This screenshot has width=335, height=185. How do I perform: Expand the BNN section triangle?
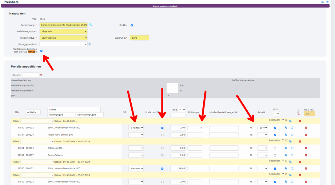pyautogui.click(x=168, y=96)
